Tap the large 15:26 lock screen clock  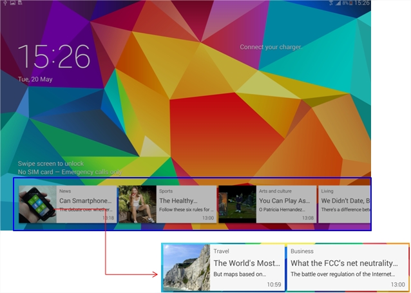pos(54,57)
